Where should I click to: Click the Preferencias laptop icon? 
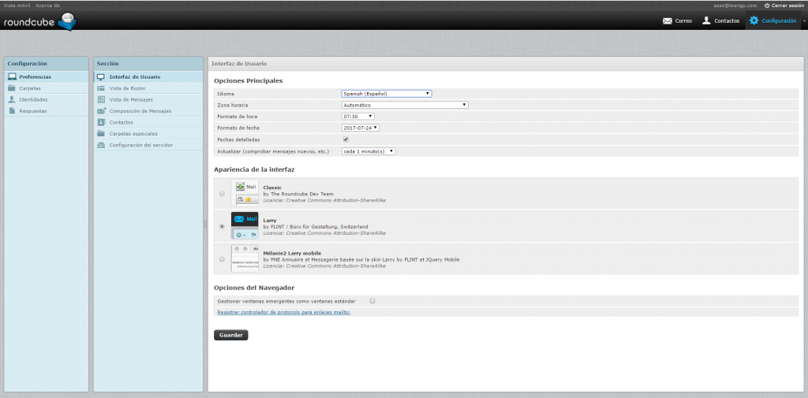(12, 77)
